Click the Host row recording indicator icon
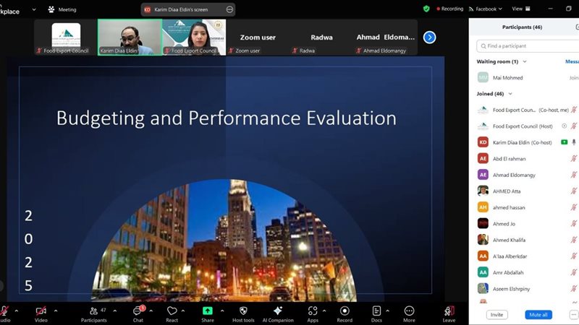 click(x=565, y=126)
